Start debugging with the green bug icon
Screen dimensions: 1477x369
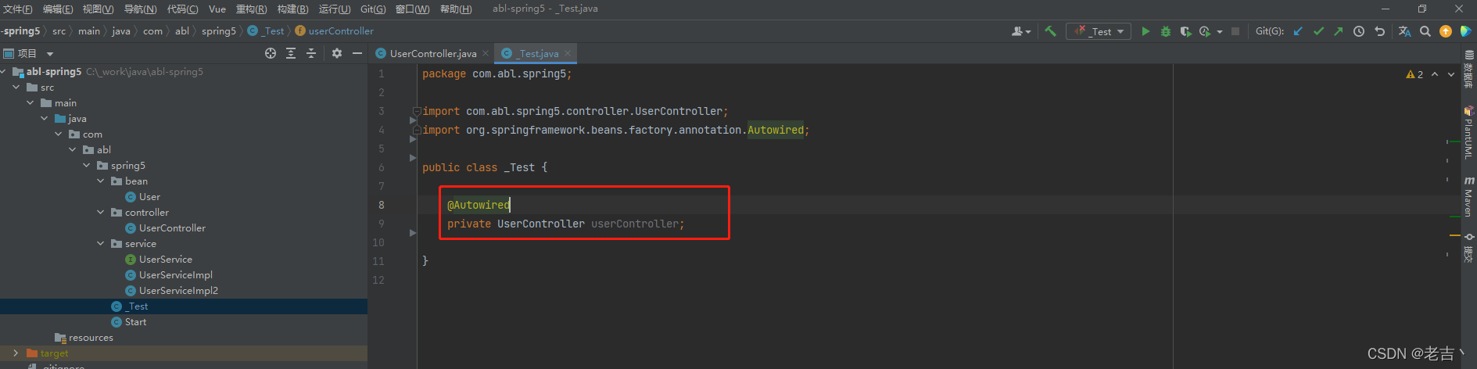[1165, 31]
